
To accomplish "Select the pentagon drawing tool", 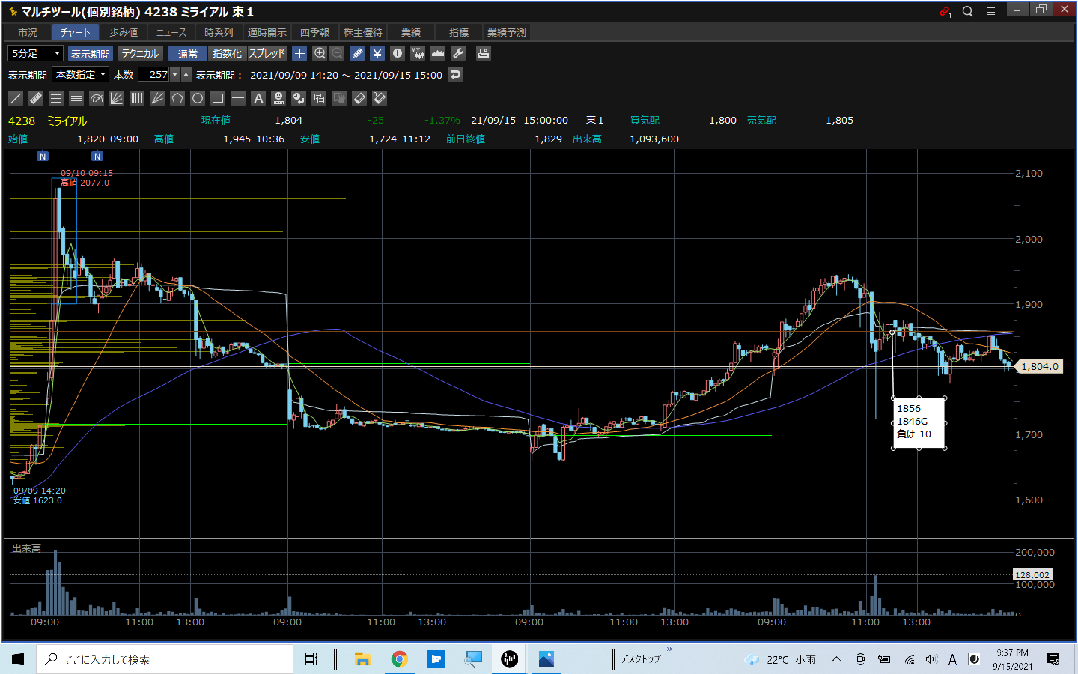I will 177,98.
